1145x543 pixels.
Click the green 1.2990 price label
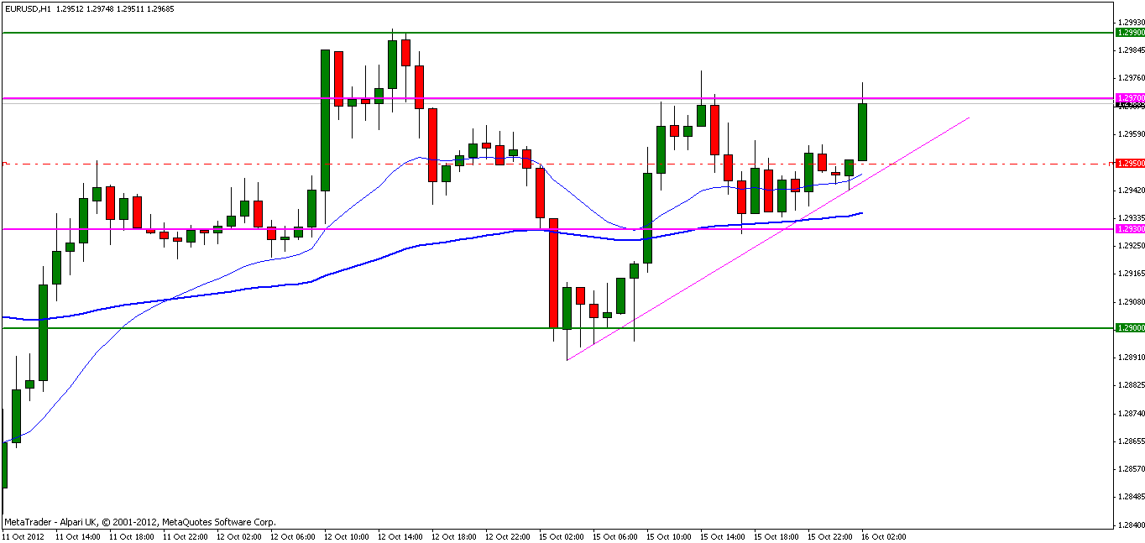tap(1129, 32)
